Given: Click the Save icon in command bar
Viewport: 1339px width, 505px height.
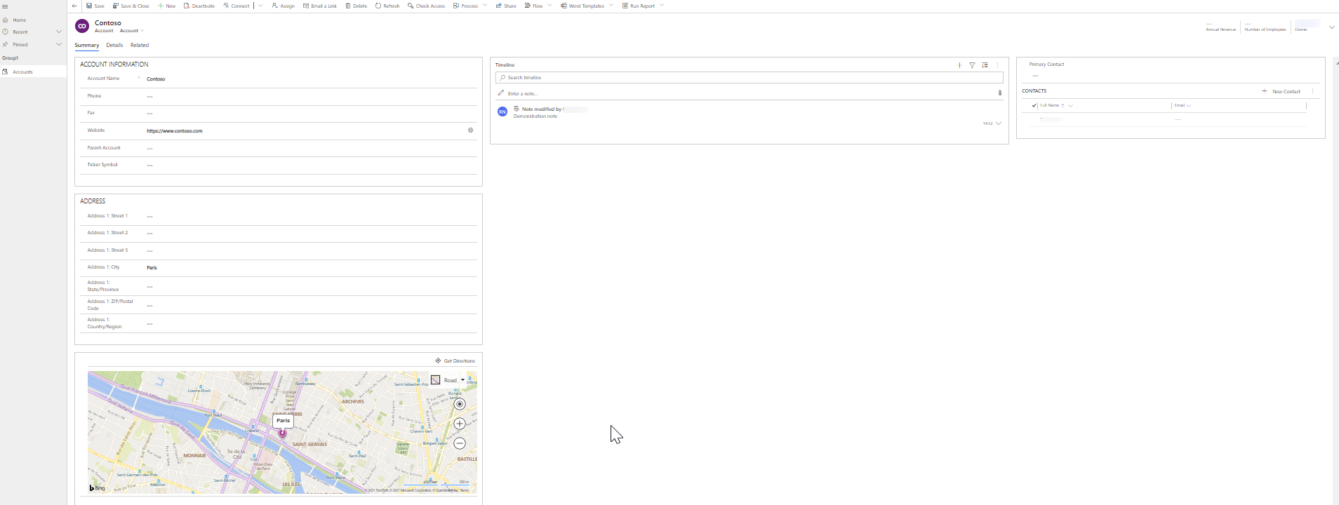Looking at the screenshot, I should coord(89,6).
